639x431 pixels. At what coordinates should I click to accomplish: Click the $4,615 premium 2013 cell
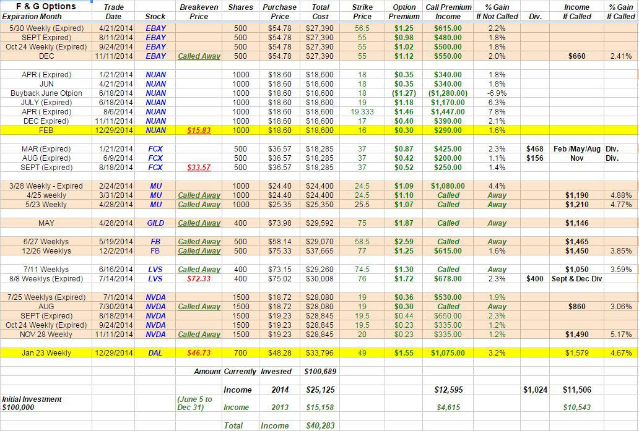448,408
